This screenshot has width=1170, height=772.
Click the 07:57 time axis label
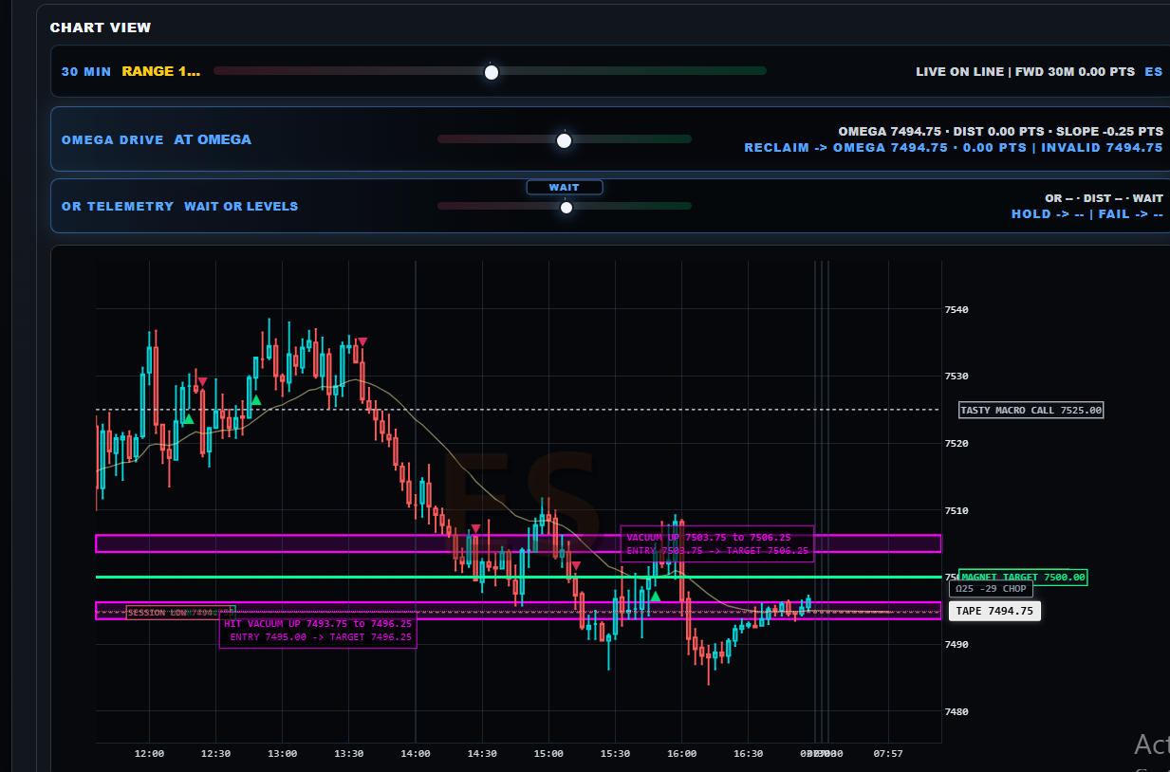[x=887, y=754]
